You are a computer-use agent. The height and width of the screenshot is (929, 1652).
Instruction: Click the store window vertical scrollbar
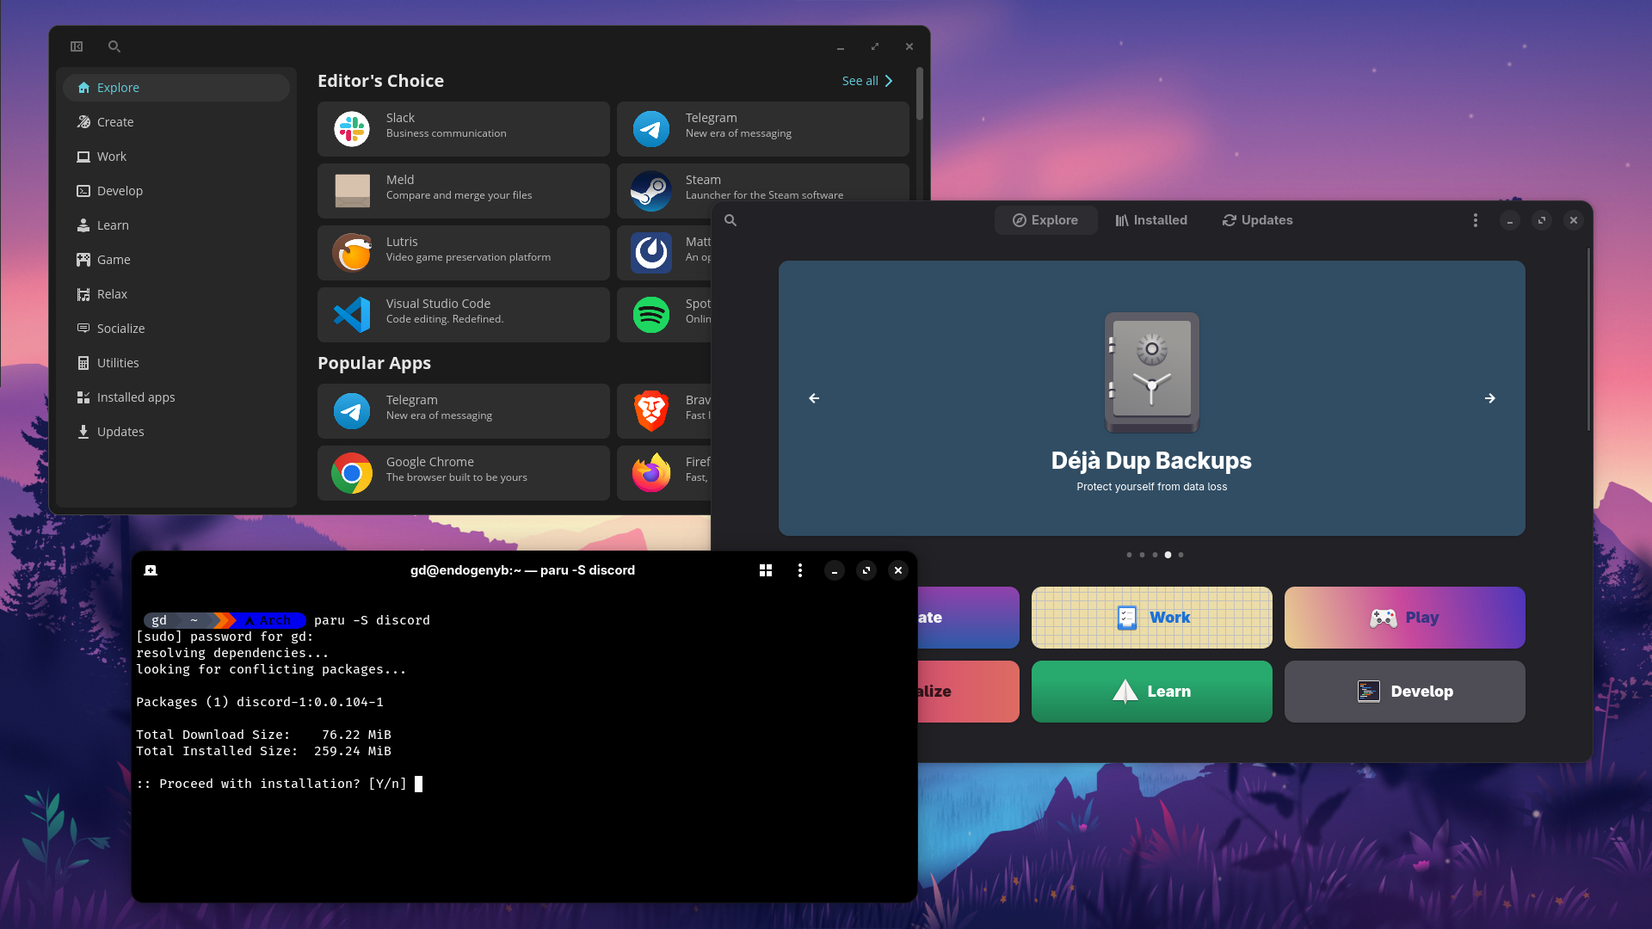(x=920, y=94)
